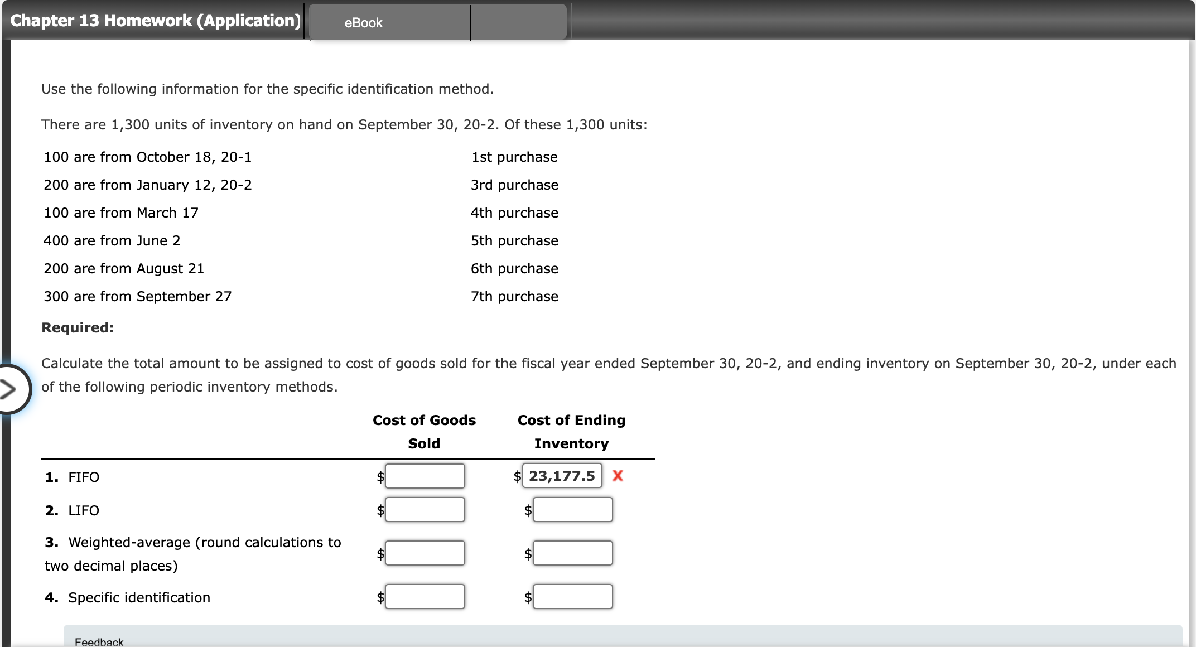
Task: Click Weighted-average ending inventory field
Action: point(572,553)
